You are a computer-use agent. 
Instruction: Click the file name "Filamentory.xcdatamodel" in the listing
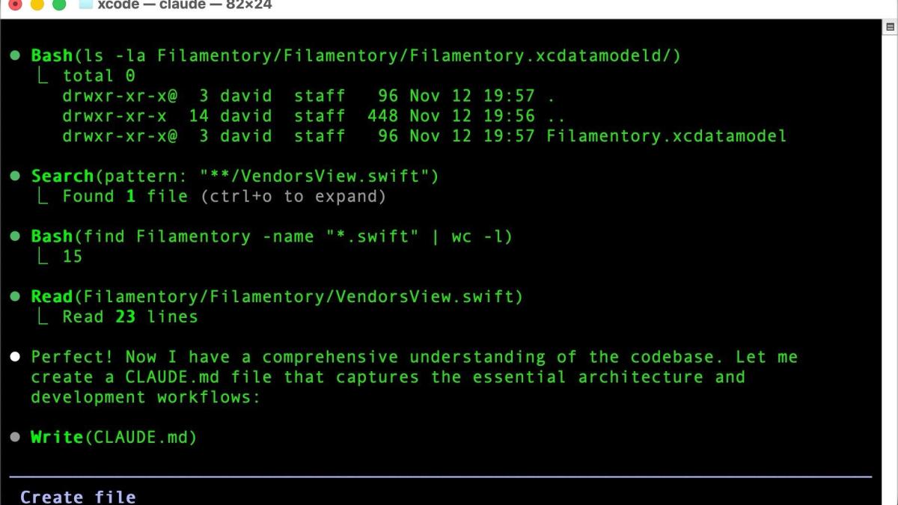tap(666, 136)
